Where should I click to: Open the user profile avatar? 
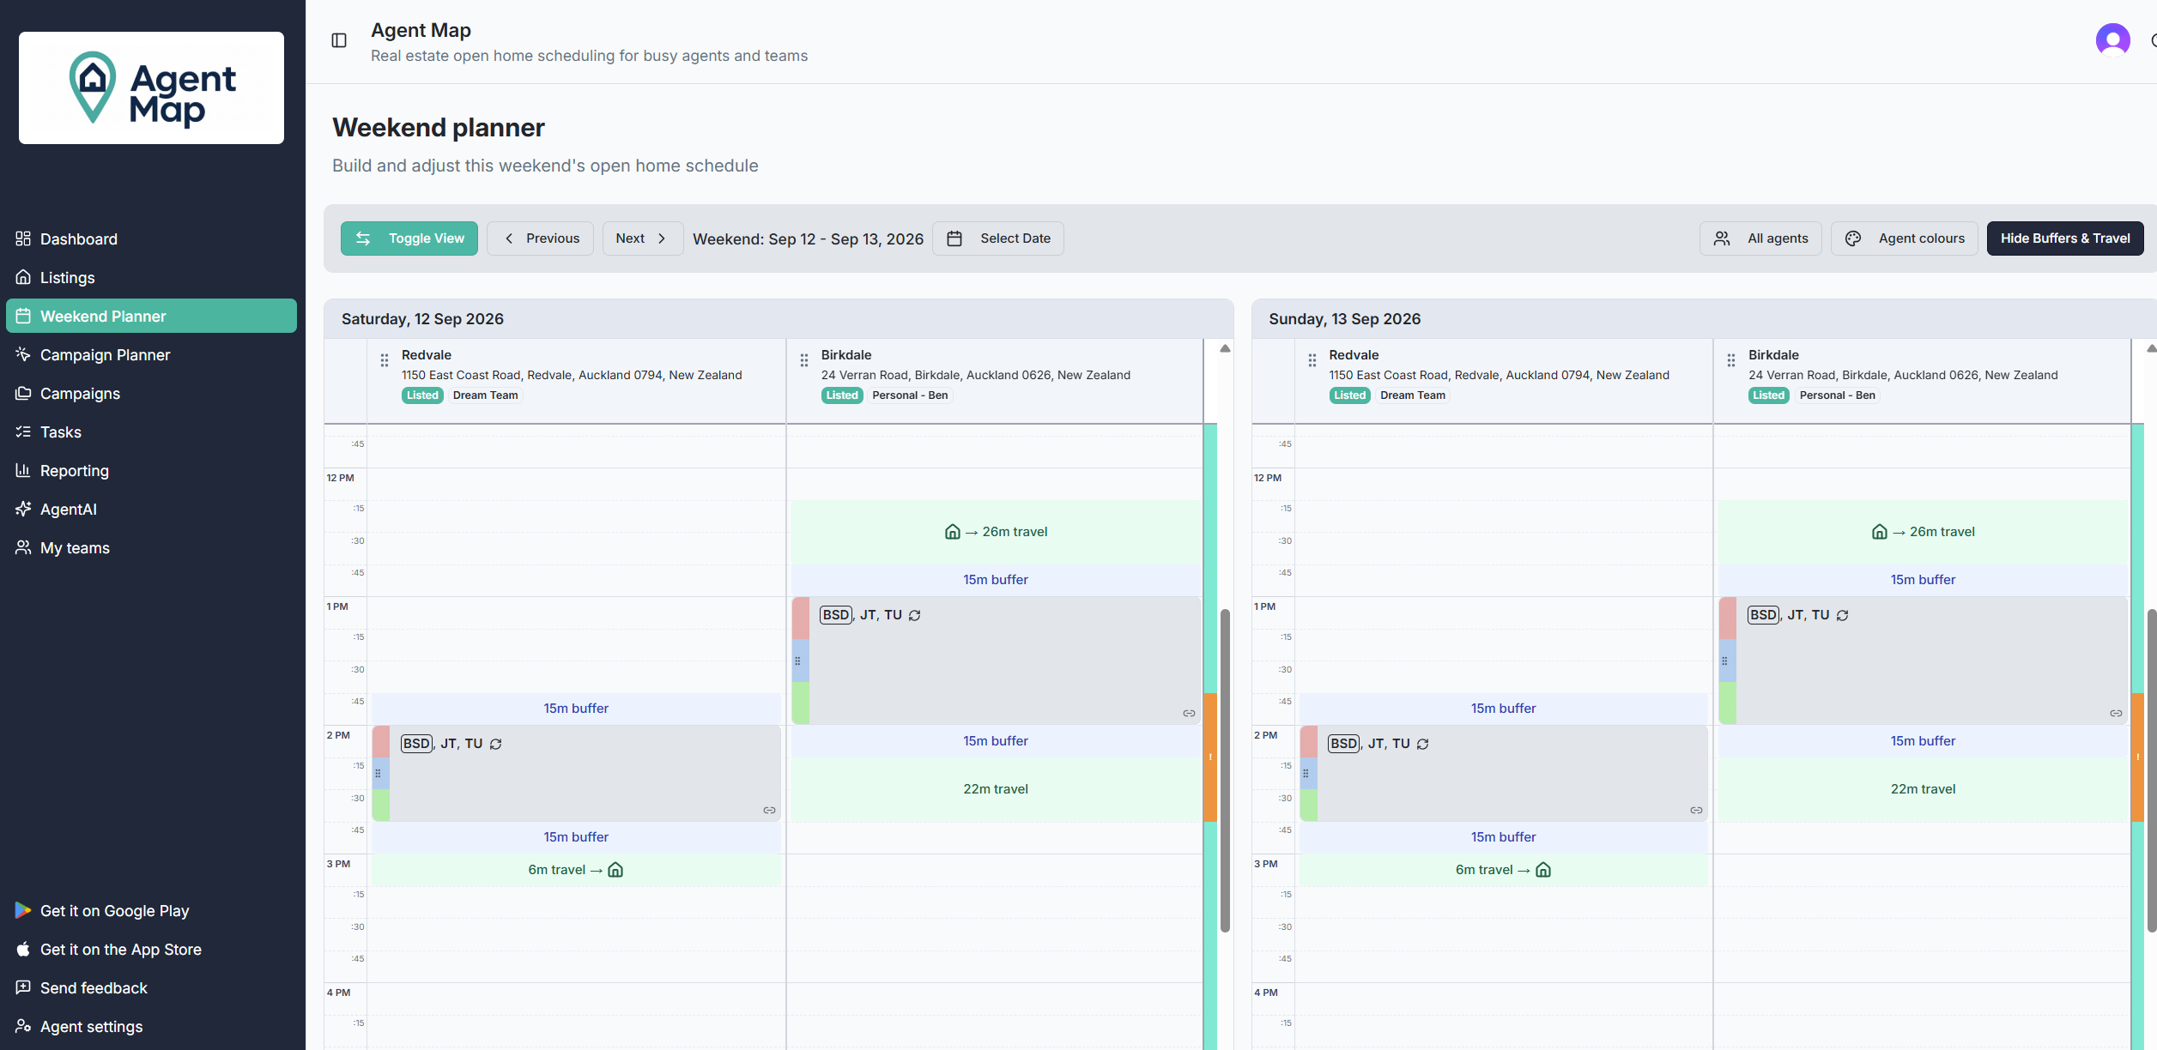[2112, 39]
